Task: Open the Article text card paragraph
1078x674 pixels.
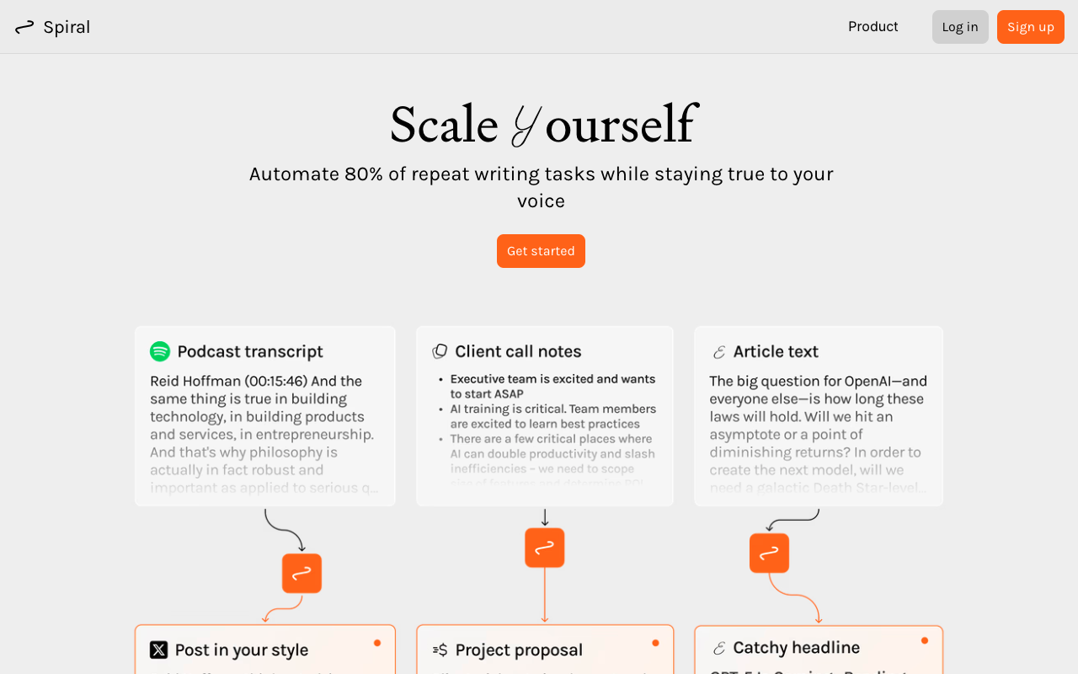Action: 818,434
